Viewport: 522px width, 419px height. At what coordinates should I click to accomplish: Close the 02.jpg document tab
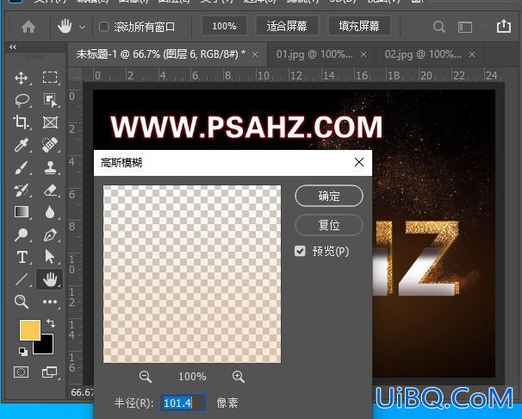[472, 54]
